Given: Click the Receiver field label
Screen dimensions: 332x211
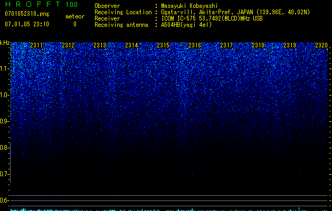Looking at the screenshot, I should tap(107, 18).
